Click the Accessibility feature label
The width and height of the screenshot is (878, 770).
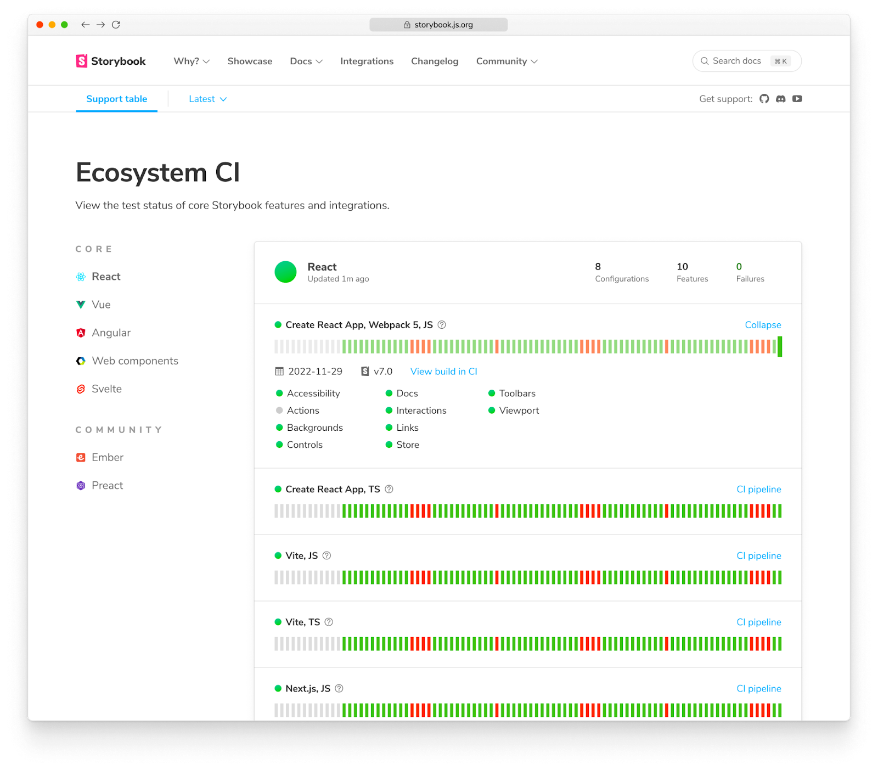click(313, 394)
